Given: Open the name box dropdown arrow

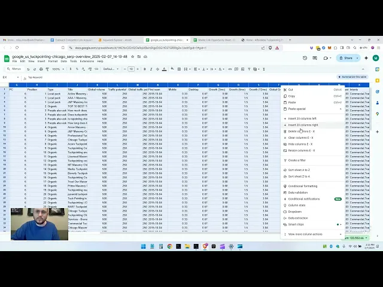Looking at the screenshot, I should click(x=18, y=77).
